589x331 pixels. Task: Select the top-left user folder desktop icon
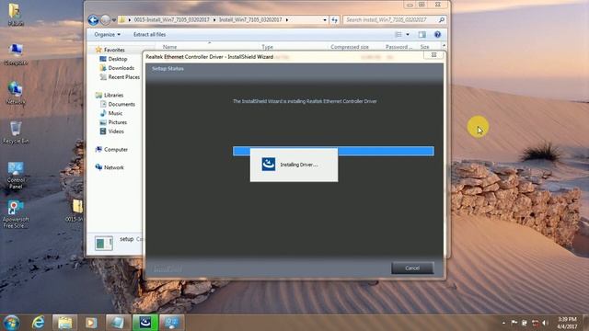pyautogui.click(x=16, y=15)
